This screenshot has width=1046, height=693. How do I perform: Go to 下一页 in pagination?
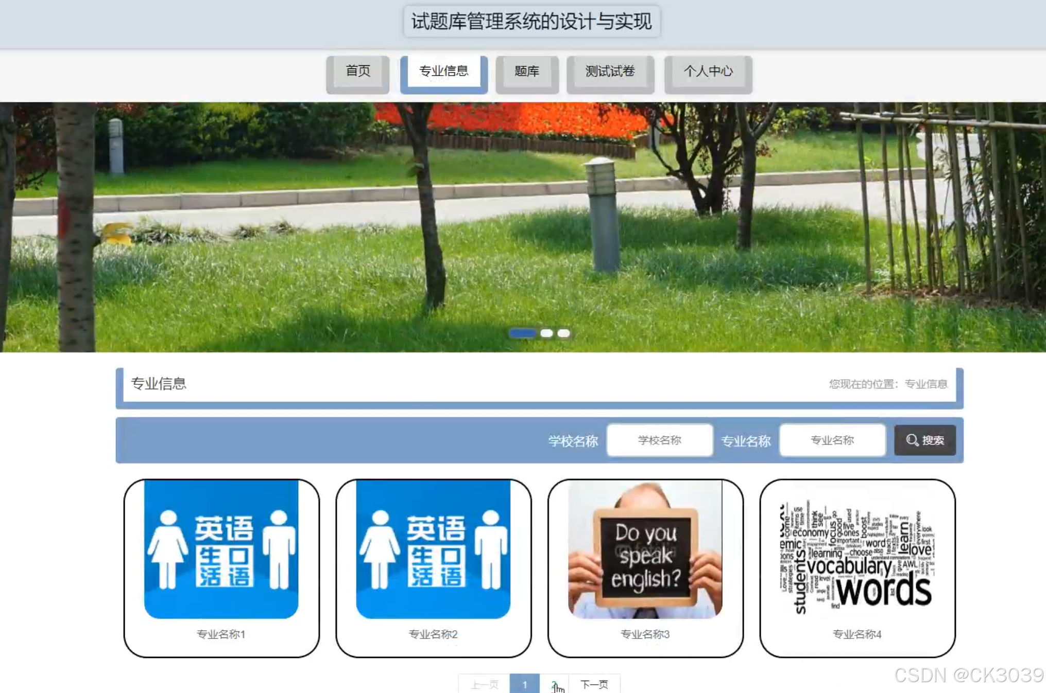pyautogui.click(x=594, y=684)
